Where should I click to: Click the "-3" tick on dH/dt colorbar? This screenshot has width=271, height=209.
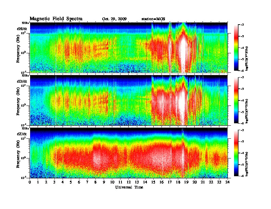243,36
